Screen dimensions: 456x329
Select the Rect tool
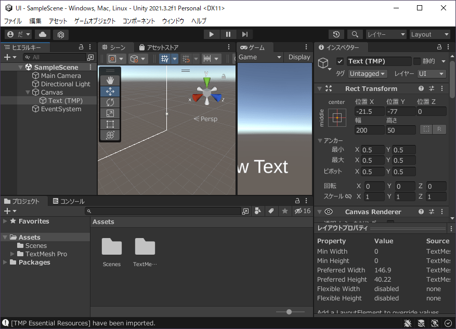click(110, 124)
